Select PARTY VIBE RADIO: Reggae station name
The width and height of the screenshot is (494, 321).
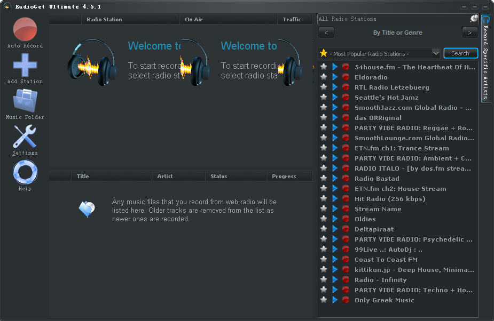(413, 128)
